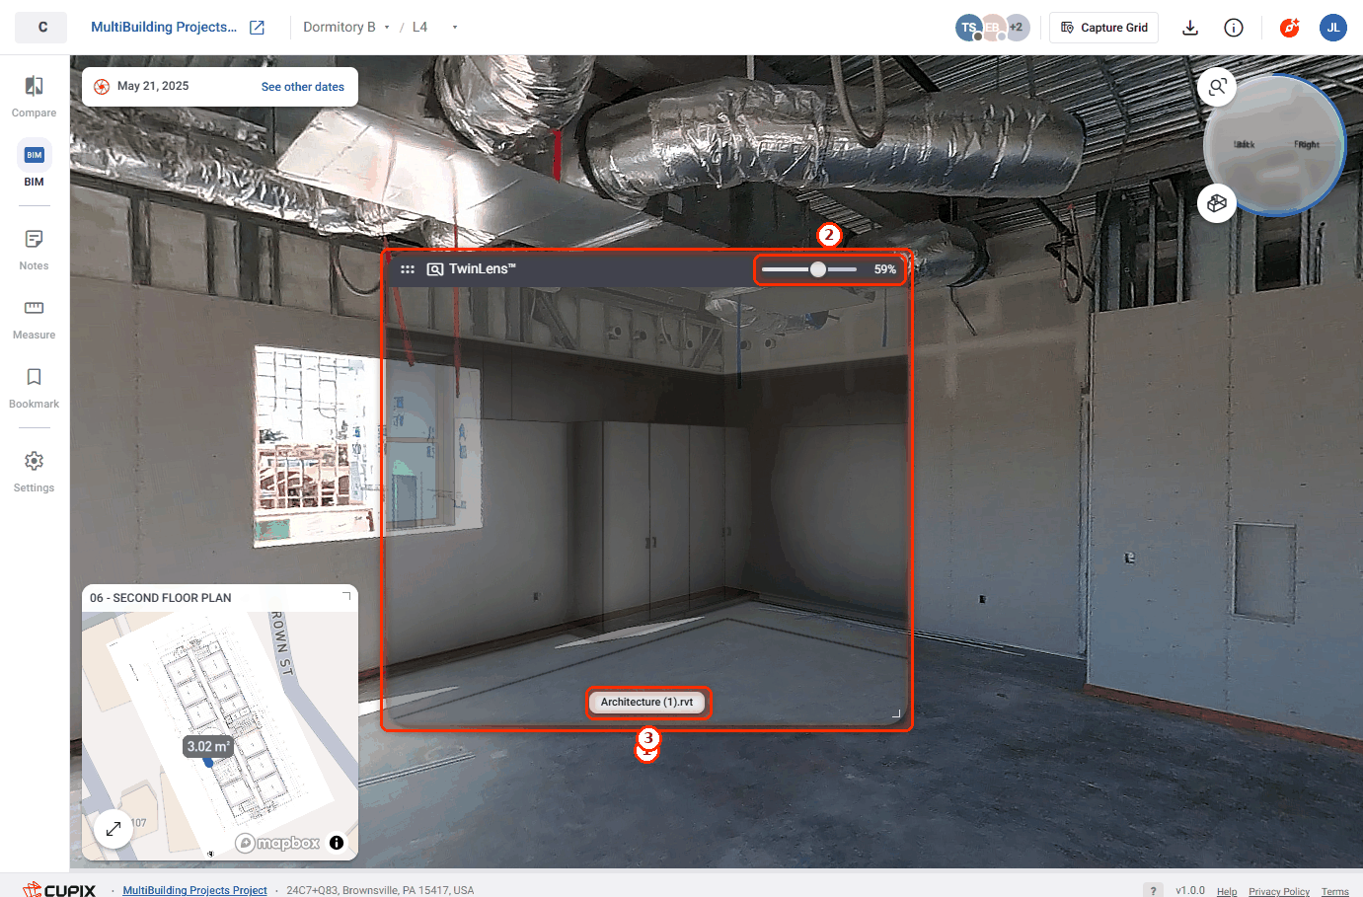
Task: Expand the Dormitory B building dropdown
Action: (346, 28)
